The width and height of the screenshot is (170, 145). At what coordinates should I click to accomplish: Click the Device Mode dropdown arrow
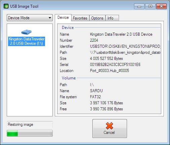point(50,18)
